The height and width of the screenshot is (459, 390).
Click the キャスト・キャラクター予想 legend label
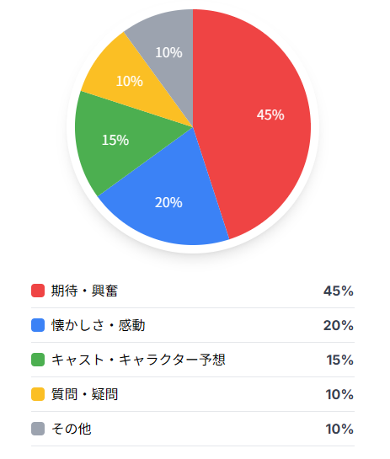tap(138, 360)
